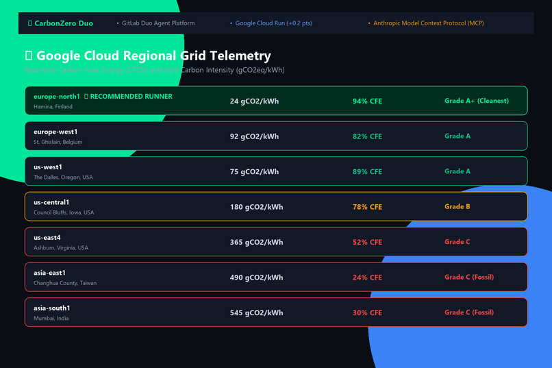Select the europe-west1 region name
The height and width of the screenshot is (368, 552).
pos(55,132)
